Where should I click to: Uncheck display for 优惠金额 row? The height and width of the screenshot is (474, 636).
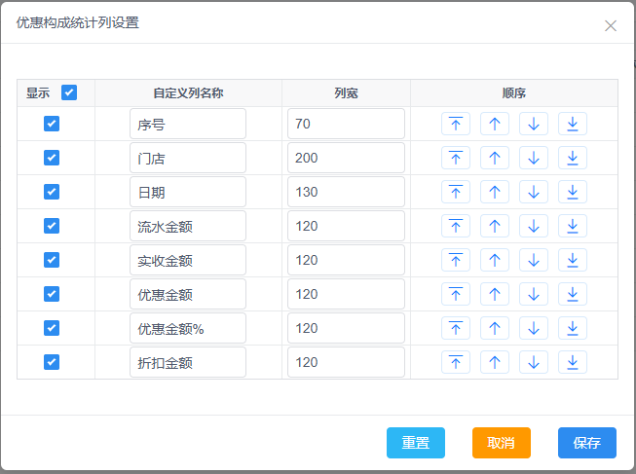pyautogui.click(x=52, y=294)
